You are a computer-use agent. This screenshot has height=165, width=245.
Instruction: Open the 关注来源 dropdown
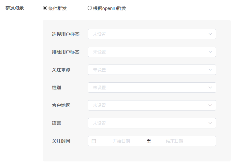(152, 70)
